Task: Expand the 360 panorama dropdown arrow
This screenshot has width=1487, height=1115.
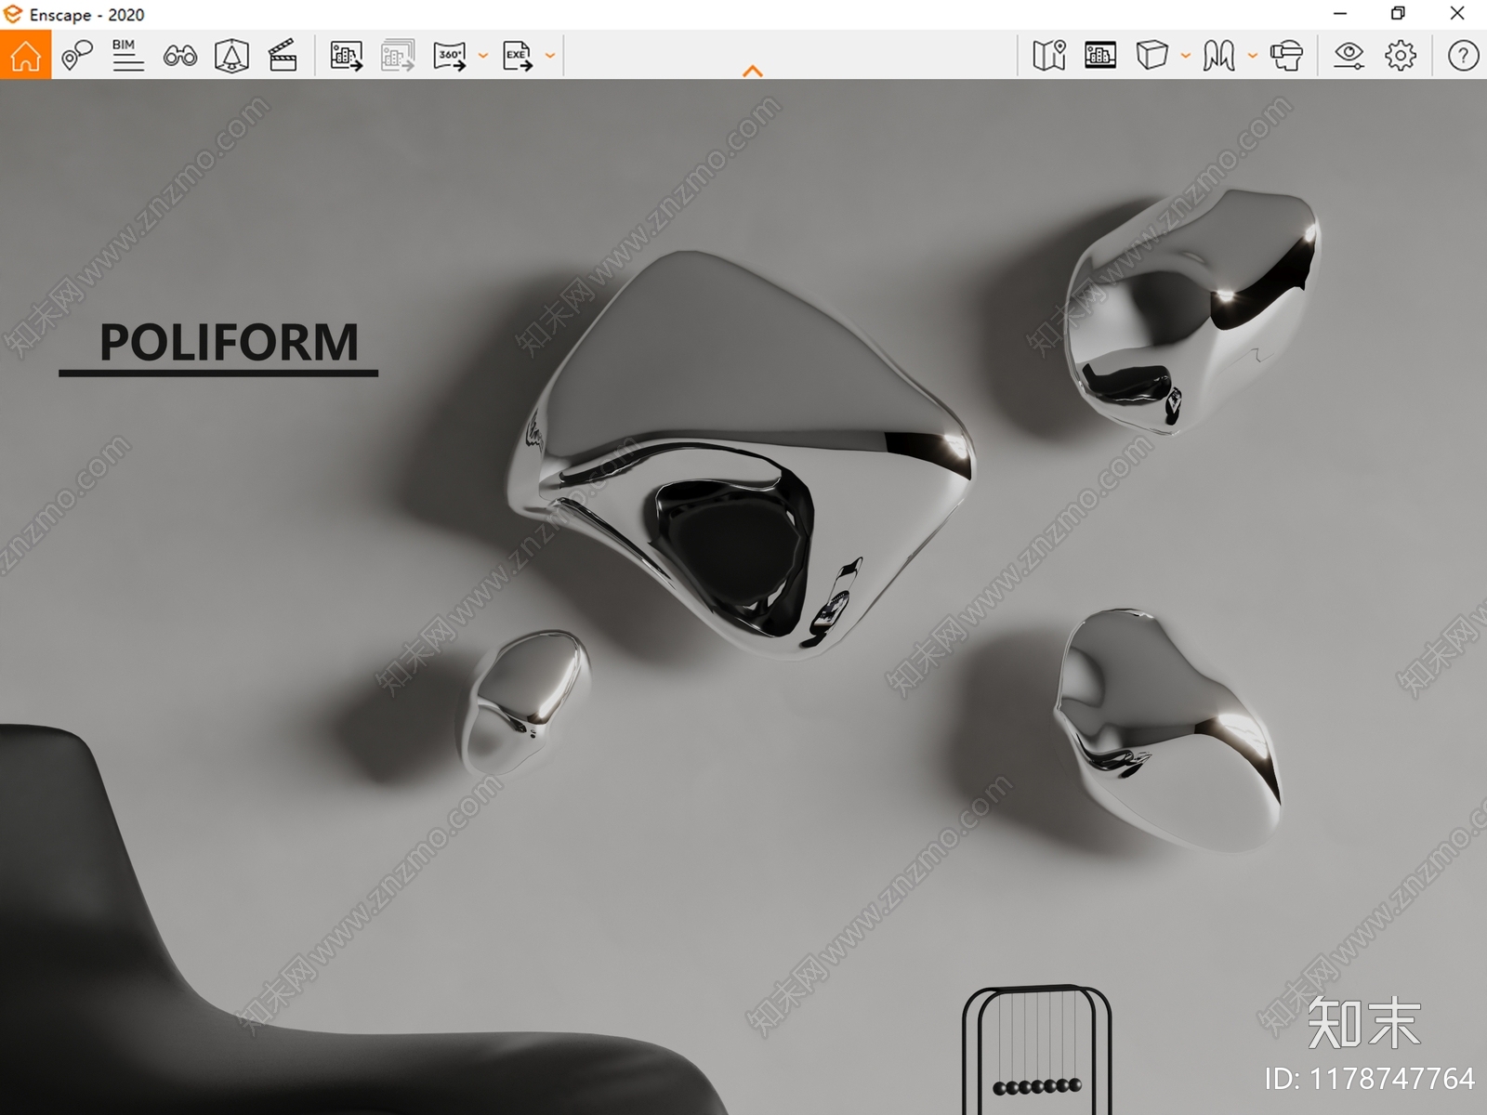Action: (483, 57)
